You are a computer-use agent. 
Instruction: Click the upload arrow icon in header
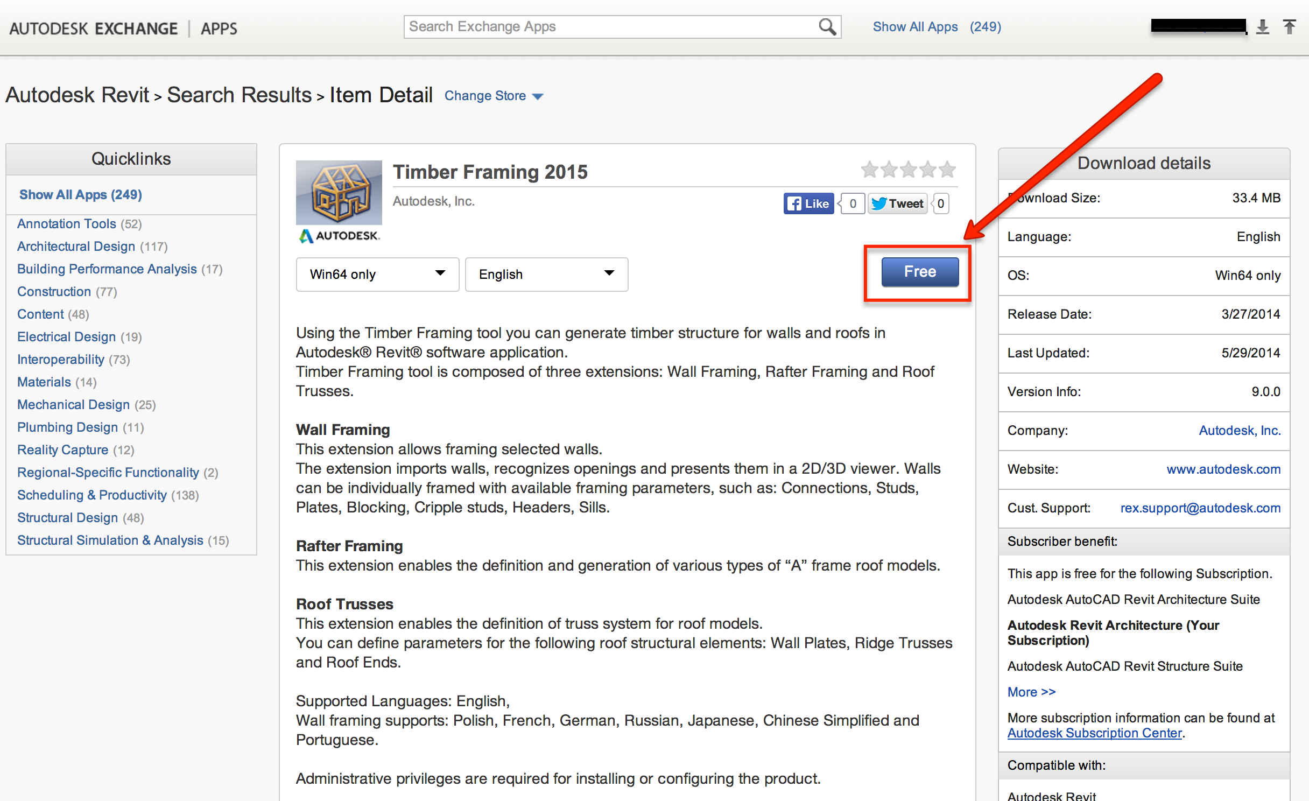(x=1290, y=27)
